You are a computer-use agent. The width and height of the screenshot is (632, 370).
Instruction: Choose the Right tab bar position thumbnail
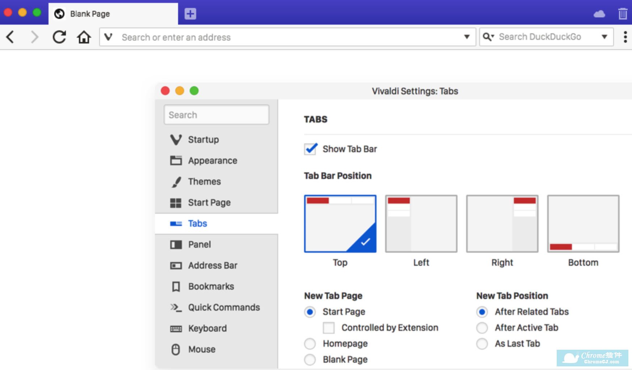[502, 223]
